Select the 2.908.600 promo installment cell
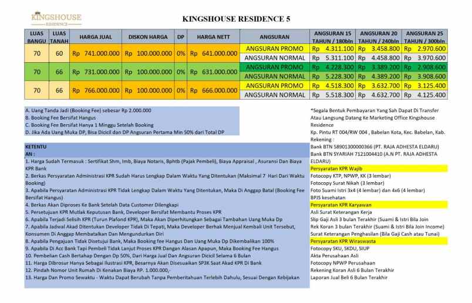 [x=425, y=67]
